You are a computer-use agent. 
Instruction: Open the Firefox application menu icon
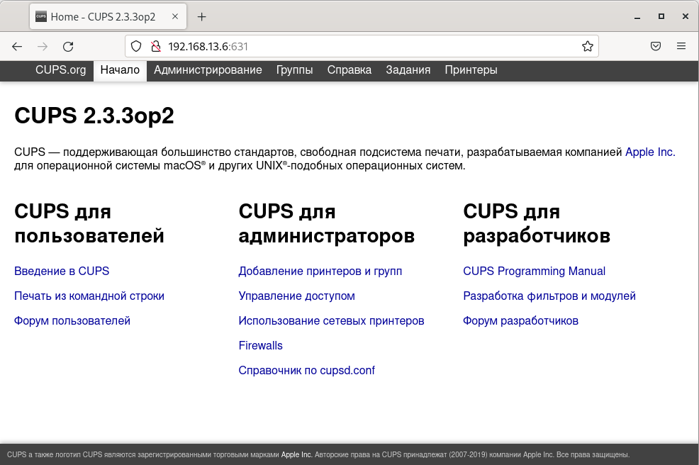pos(681,46)
